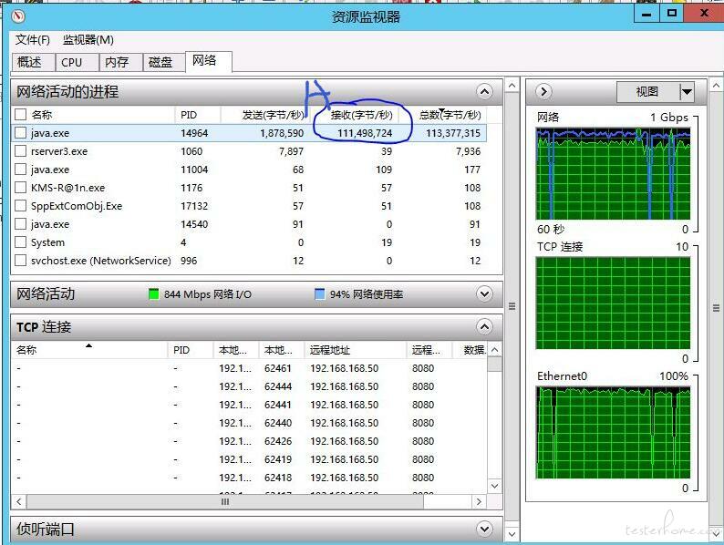Open the 视图 dropdown arrow
Image resolution: width=724 pixels, height=545 pixels.
pos(687,92)
